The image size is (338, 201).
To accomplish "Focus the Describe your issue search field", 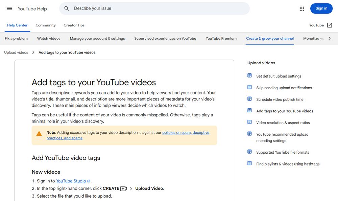I will [x=154, y=8].
